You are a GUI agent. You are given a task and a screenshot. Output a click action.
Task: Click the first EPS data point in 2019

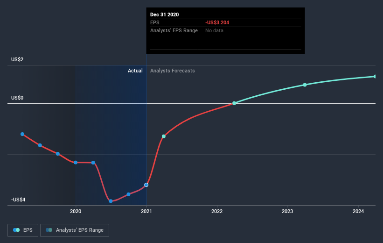pos(22,134)
